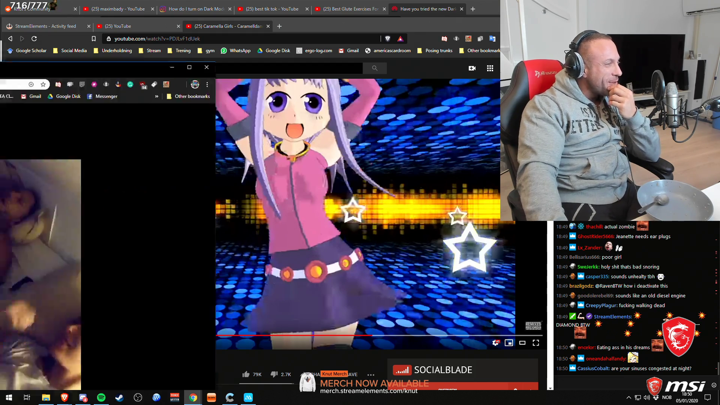Image resolution: width=720 pixels, height=405 pixels.
Task: Open the Brave Rewards triangle icon
Action: tap(400, 39)
